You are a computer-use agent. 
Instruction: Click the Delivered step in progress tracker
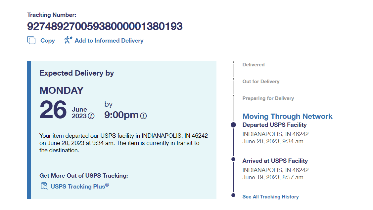[x=254, y=65]
